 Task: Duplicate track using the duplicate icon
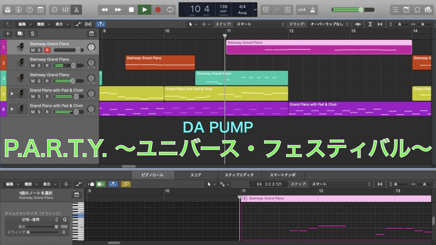point(20,34)
